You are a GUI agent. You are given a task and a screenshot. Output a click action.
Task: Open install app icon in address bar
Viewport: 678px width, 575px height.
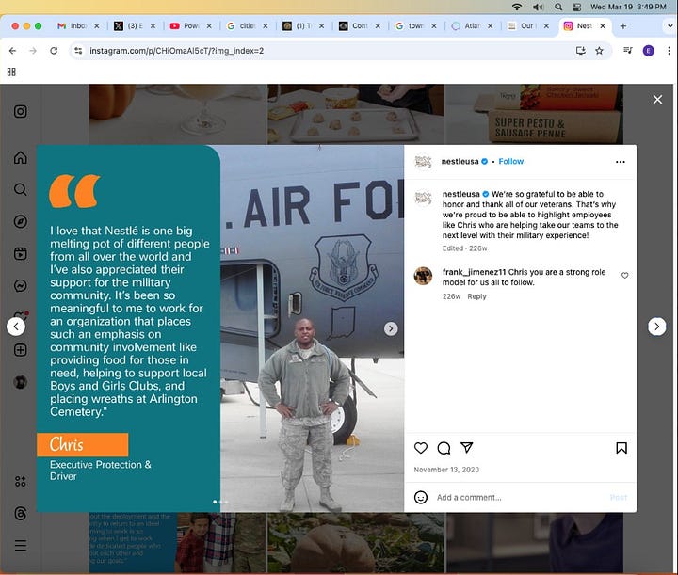pos(581,51)
